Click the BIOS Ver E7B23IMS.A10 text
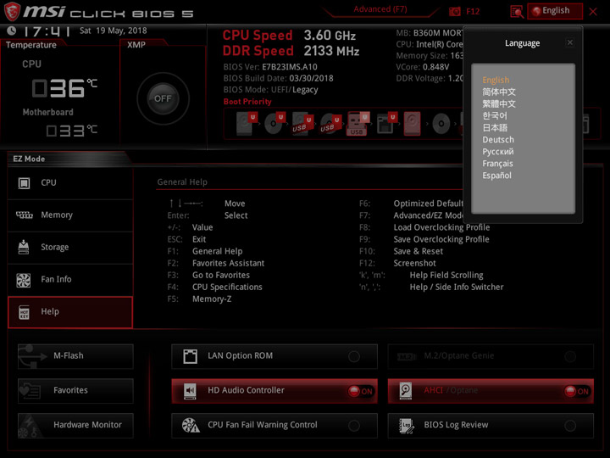This screenshot has height=458, width=610. coord(270,67)
